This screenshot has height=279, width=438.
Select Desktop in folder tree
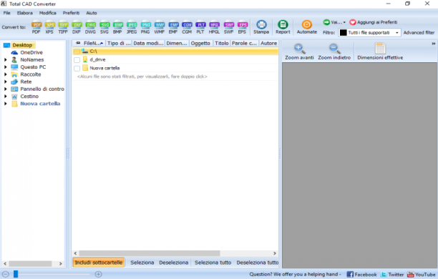pyautogui.click(x=22, y=45)
